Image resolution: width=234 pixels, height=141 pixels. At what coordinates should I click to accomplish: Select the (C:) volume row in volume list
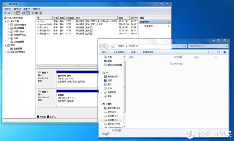click(x=87, y=21)
